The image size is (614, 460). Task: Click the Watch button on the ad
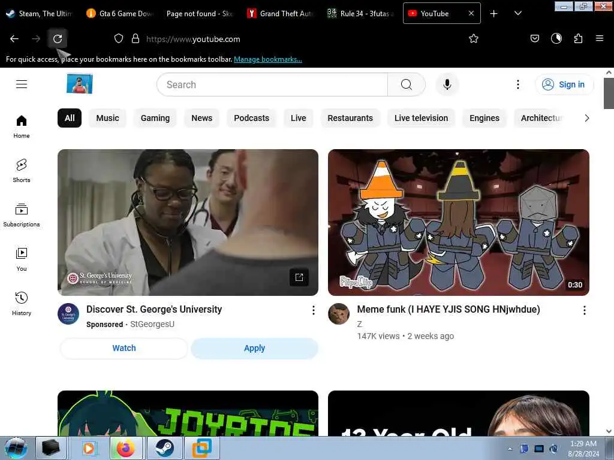[x=124, y=348]
